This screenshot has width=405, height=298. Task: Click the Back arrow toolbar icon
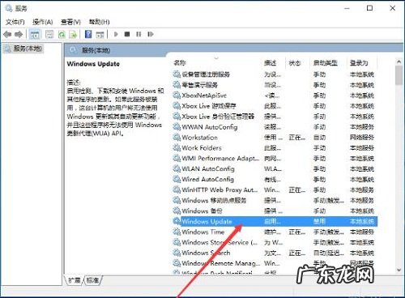(x=7, y=34)
